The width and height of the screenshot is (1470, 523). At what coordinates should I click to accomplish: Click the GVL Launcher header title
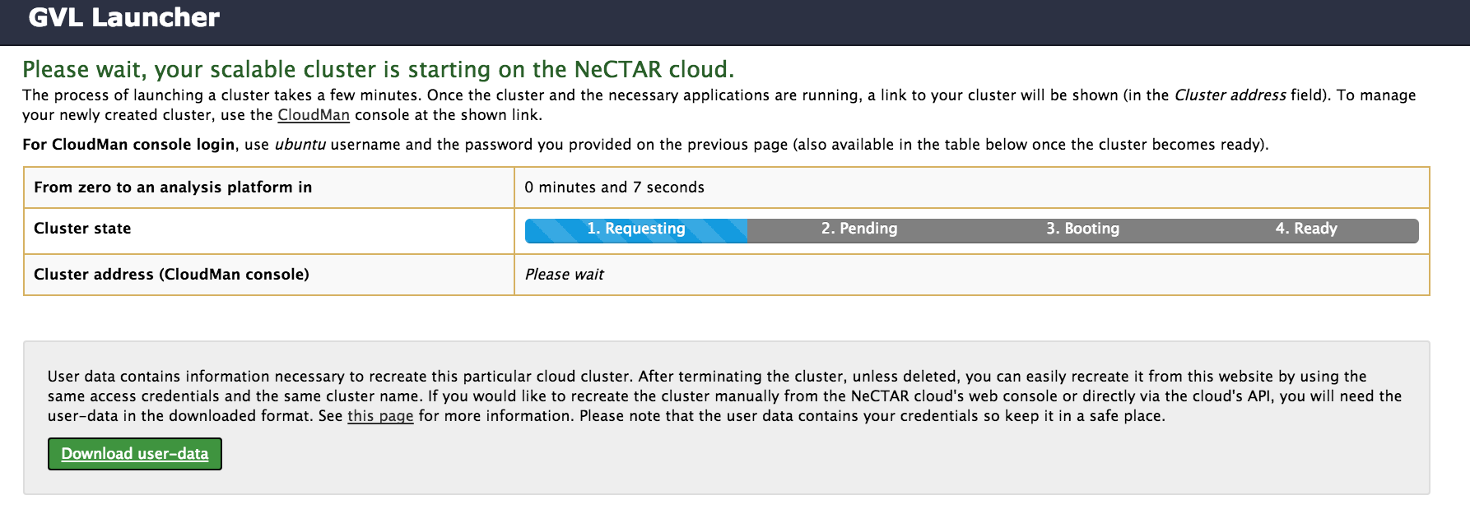(123, 17)
